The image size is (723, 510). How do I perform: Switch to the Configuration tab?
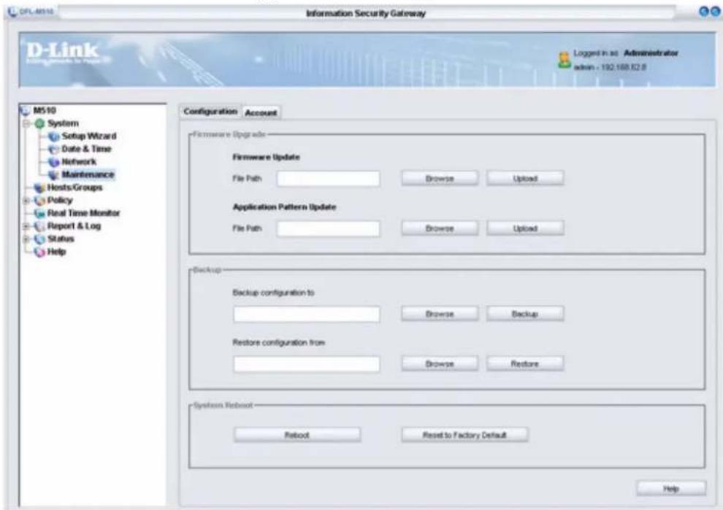(210, 112)
